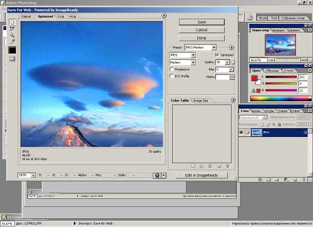Click the delete layer trash icon in Layers palette
Image resolution: width=313 pixels, height=227 pixels.
304,179
